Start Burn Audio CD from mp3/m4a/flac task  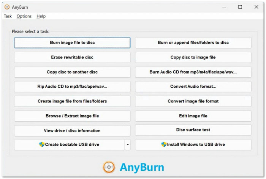(x=193, y=72)
